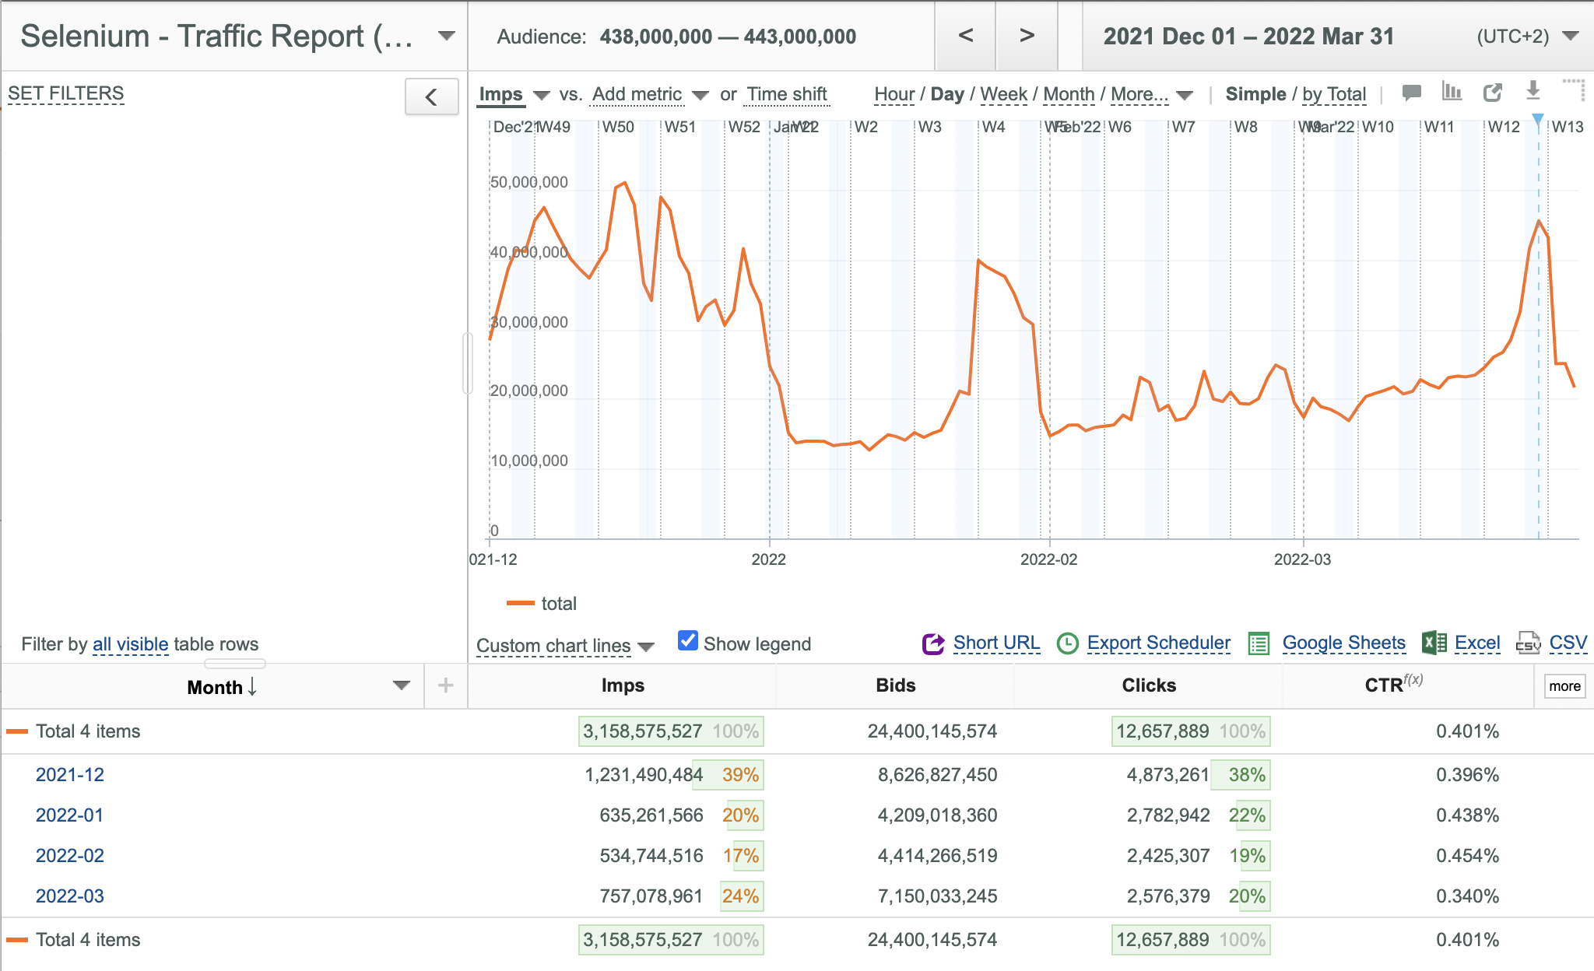Click the Short URL share icon

pos(933,643)
